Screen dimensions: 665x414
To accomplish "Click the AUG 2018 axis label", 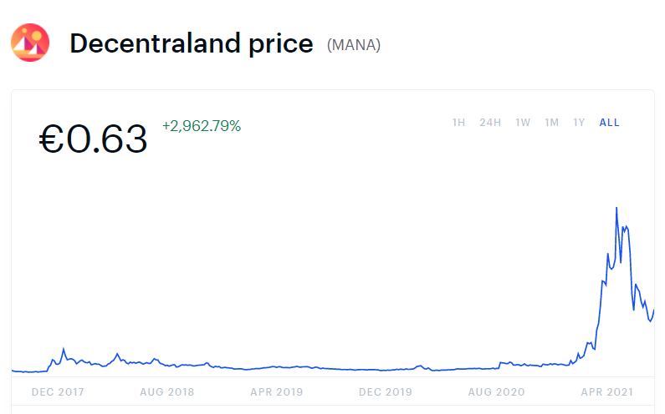I will coord(167,391).
